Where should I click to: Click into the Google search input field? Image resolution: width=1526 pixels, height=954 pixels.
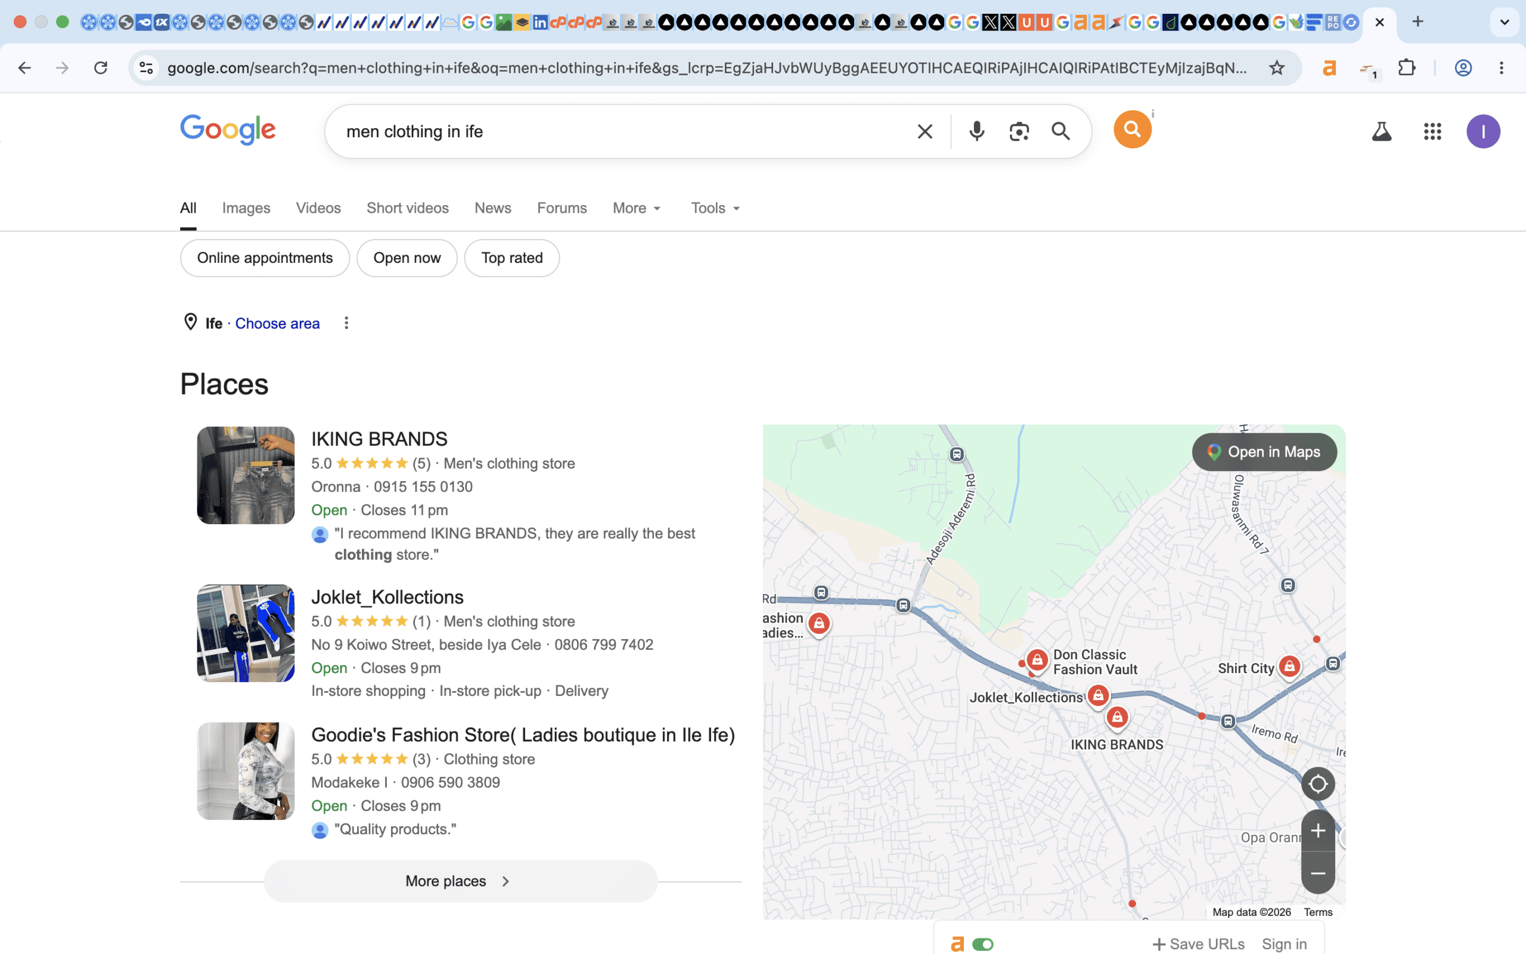click(624, 131)
